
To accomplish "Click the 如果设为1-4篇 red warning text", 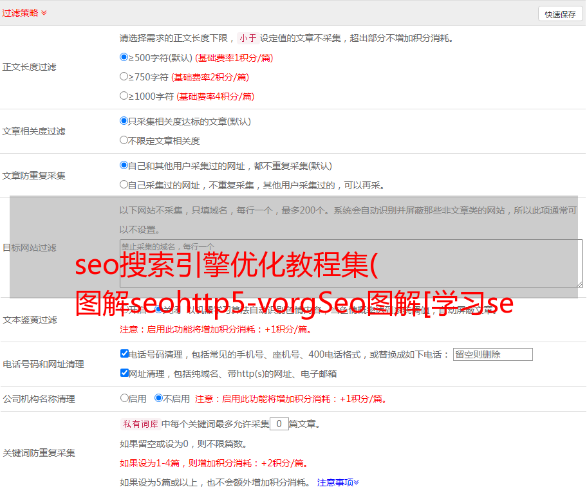I will 214,463.
